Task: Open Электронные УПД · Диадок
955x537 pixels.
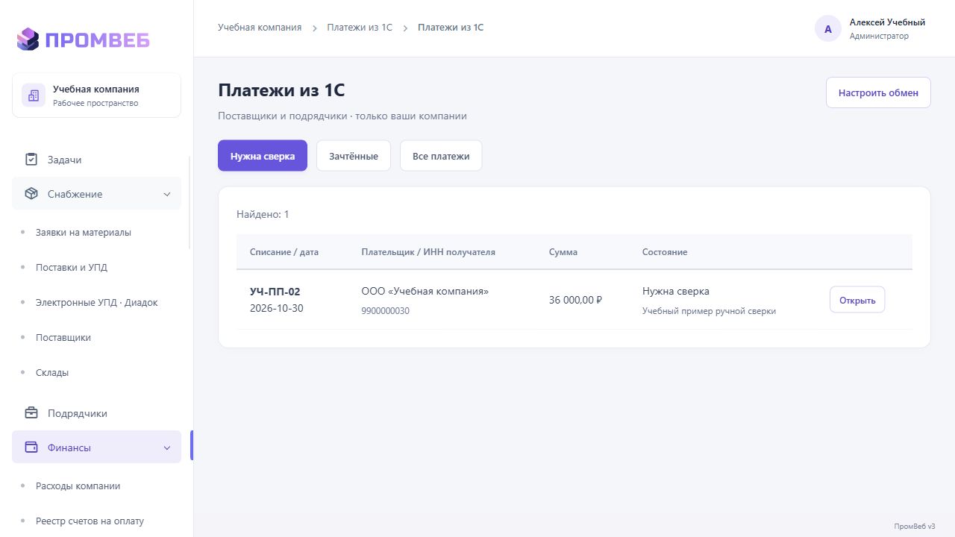Action: click(97, 302)
